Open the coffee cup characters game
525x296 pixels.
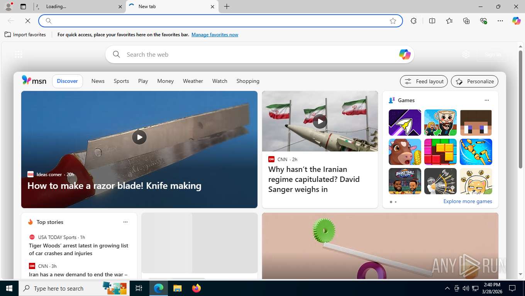(440, 123)
